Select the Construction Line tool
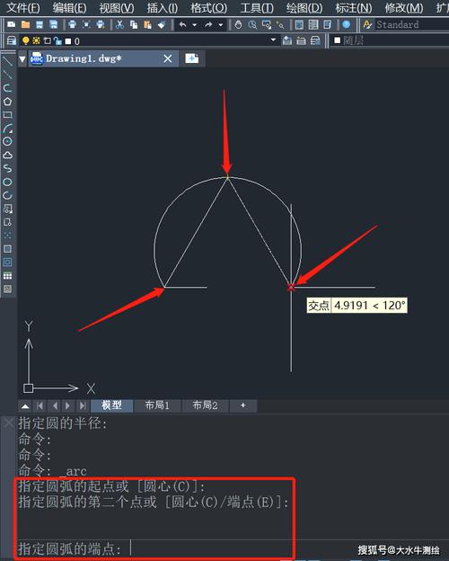 (7, 75)
